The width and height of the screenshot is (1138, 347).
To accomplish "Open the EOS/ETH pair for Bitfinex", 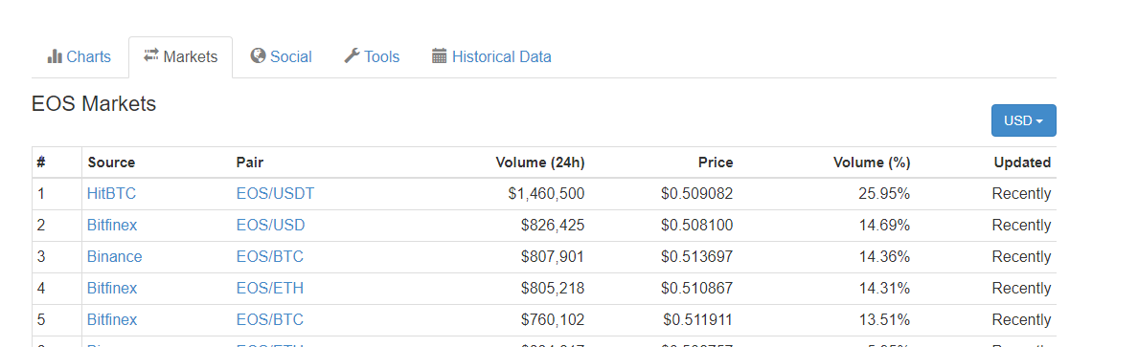I will coord(270,289).
